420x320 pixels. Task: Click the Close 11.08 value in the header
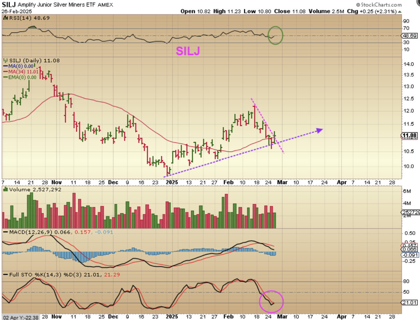point(289,11)
